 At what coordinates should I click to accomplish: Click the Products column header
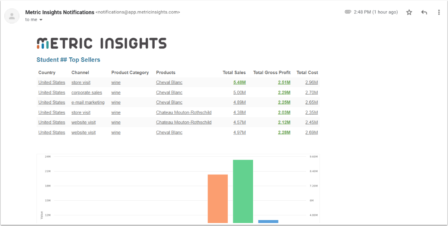point(165,73)
